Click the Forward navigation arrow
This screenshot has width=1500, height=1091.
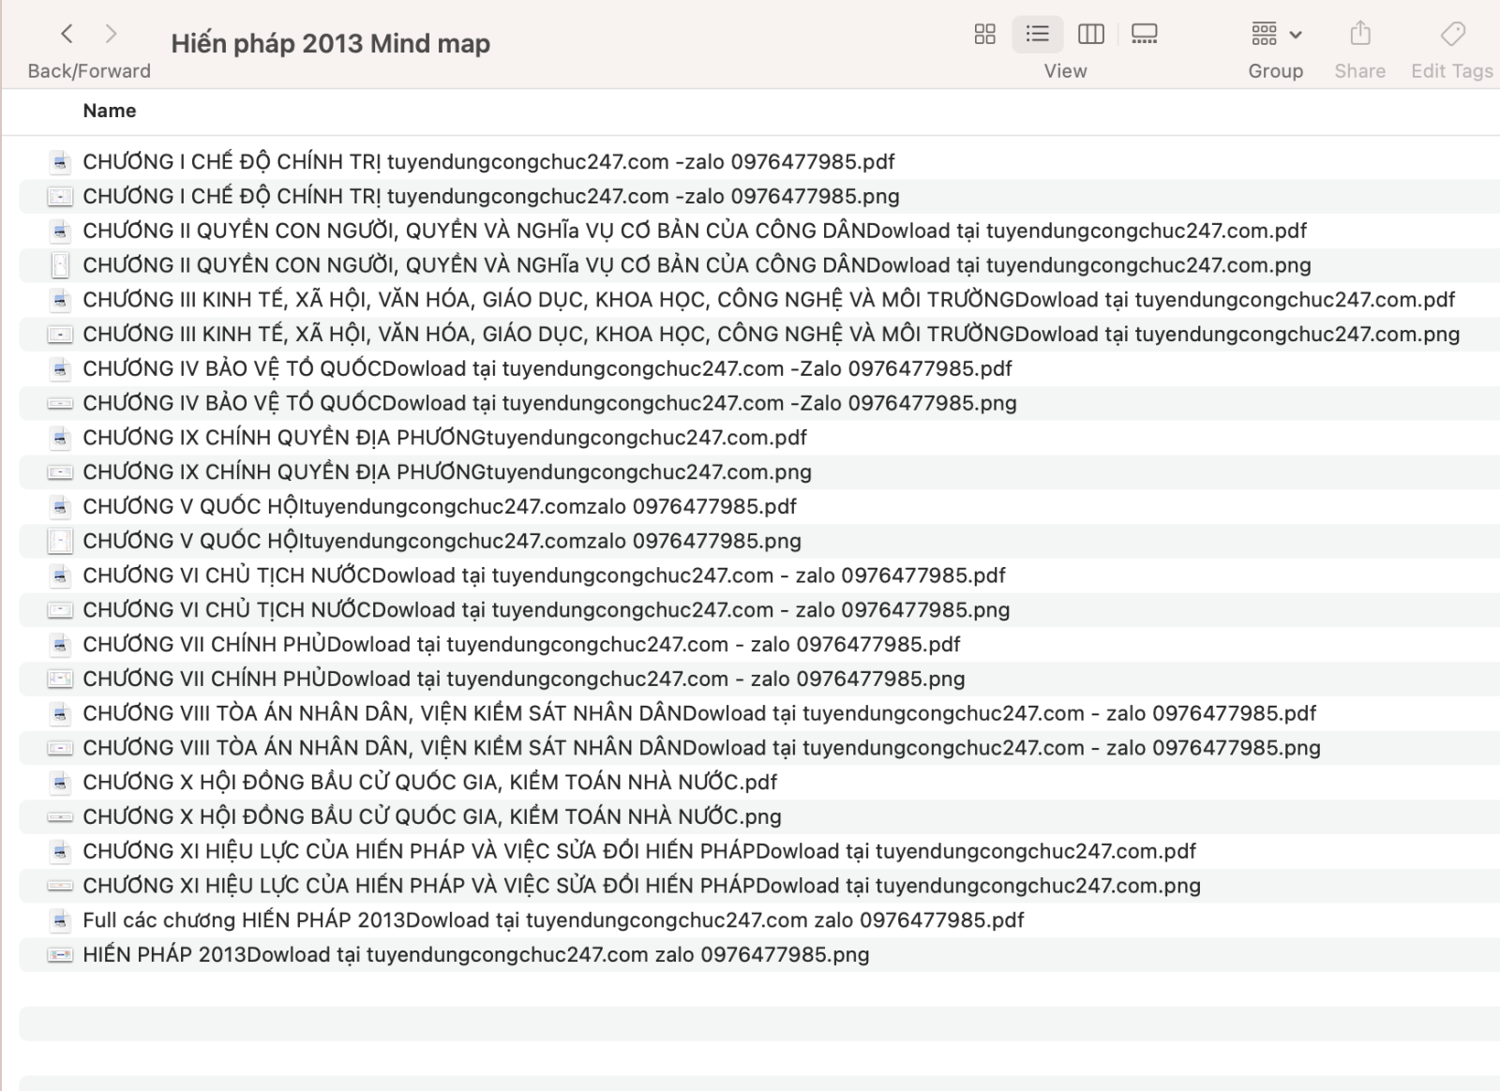click(111, 35)
